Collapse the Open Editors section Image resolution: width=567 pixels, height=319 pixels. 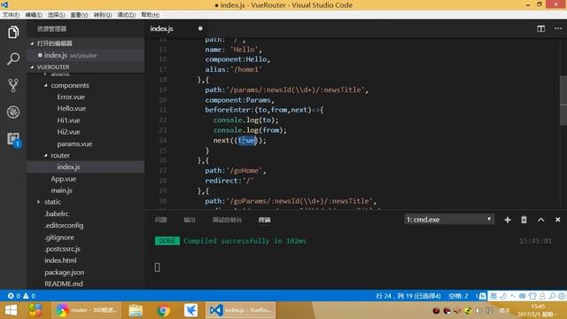tap(32, 43)
